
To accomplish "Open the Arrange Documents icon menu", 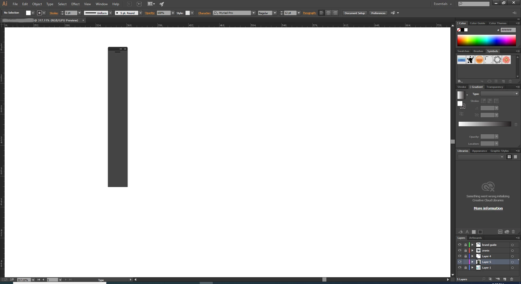I will coord(151,4).
